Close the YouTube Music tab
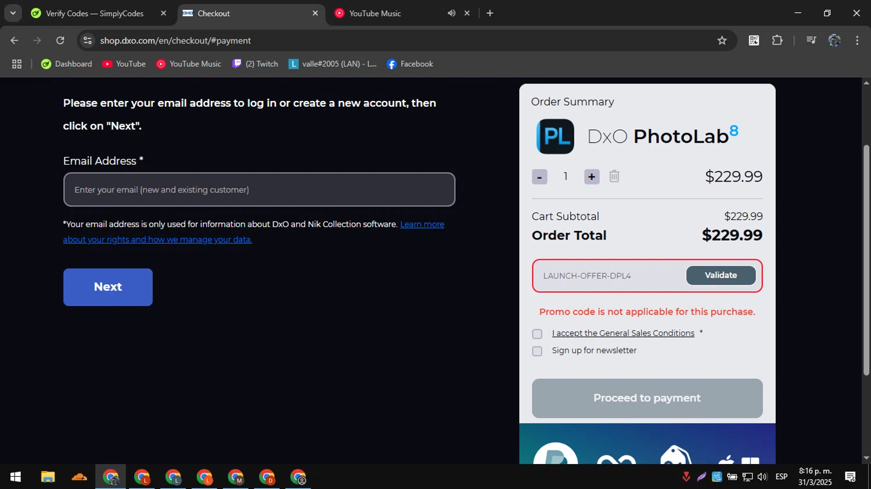Viewport: 871px width, 489px height. 467,13
